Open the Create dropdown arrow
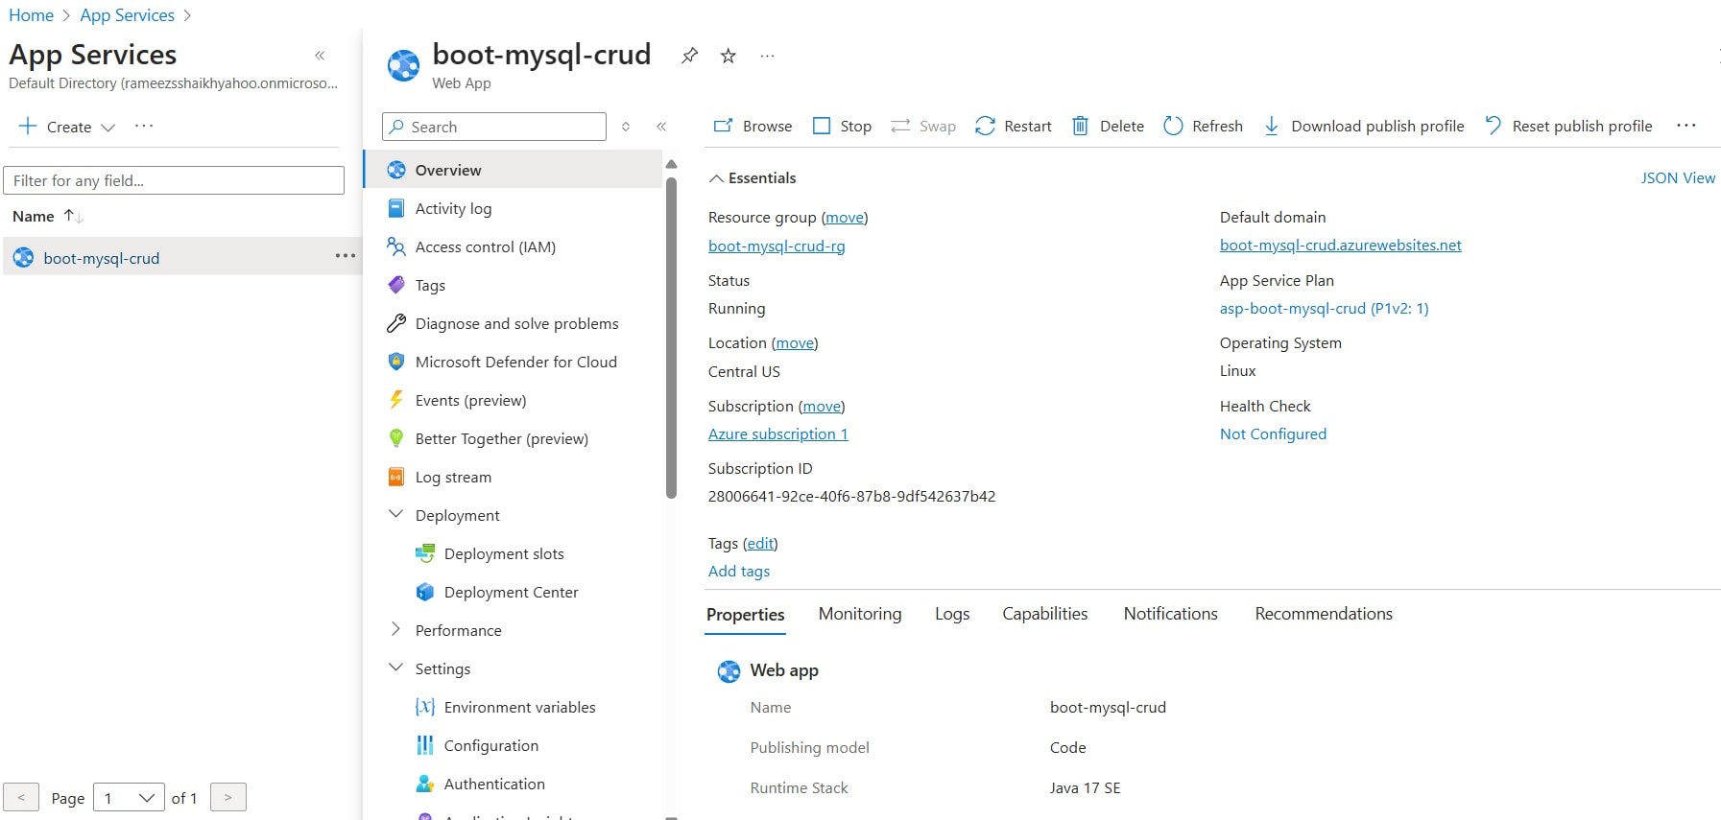This screenshot has height=820, width=1721. click(108, 127)
